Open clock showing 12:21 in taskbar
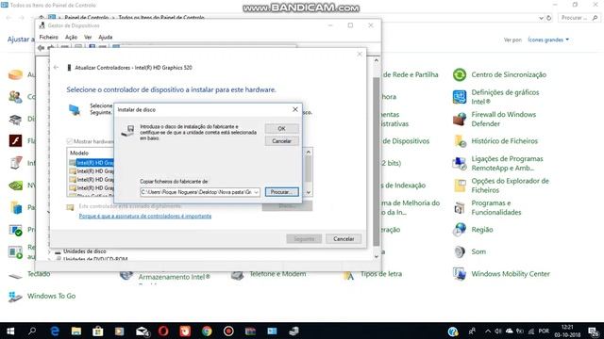This screenshot has height=339, width=604. click(567, 331)
